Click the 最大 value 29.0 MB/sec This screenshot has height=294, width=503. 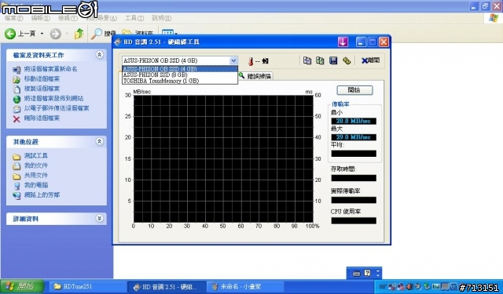(x=354, y=137)
